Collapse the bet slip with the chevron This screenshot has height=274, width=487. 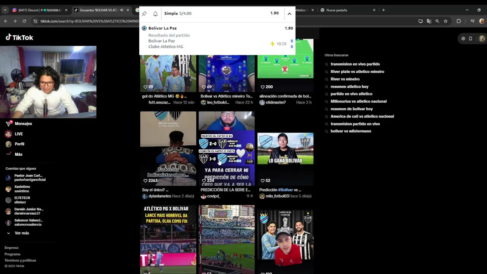coord(289,14)
